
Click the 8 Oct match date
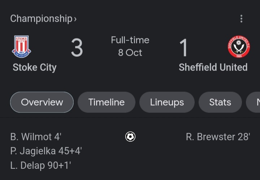coord(130,53)
